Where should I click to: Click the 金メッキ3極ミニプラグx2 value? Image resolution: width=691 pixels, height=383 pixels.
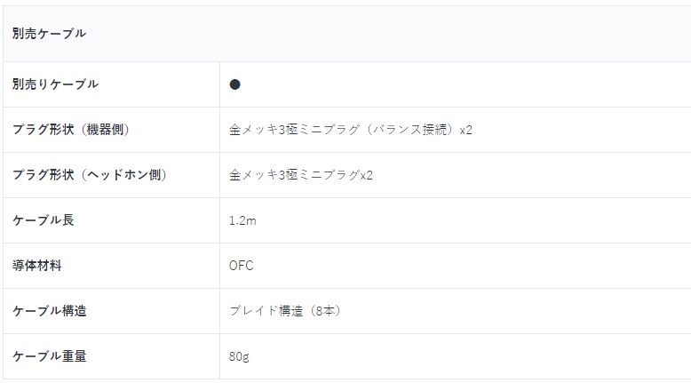(300, 175)
